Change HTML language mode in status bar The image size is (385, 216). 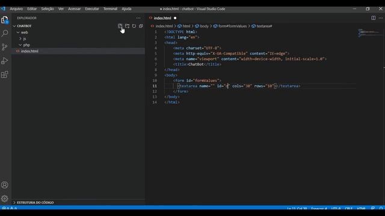pos(361,208)
